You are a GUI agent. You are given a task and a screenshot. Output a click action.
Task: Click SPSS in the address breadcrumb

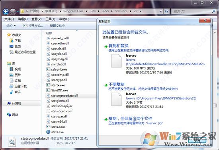[x=105, y=11]
